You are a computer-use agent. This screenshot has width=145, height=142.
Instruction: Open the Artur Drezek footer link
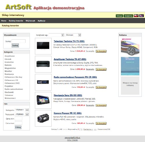pos(72,140)
